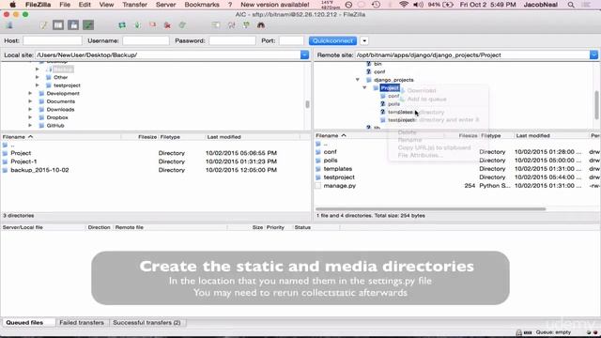The image size is (601, 338).
Task: Open the File menu
Action: click(x=65, y=5)
